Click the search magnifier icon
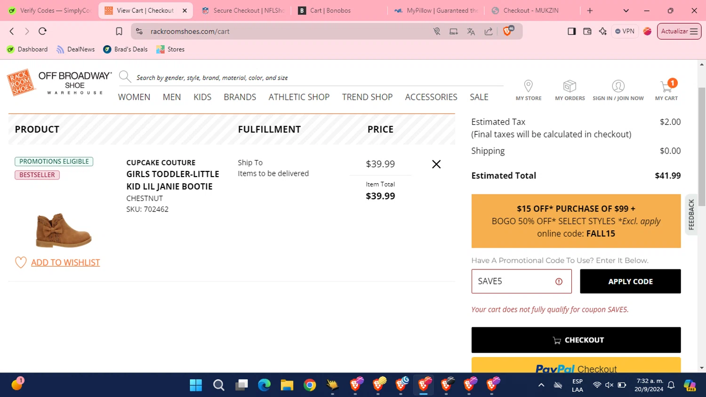 pos(125,76)
